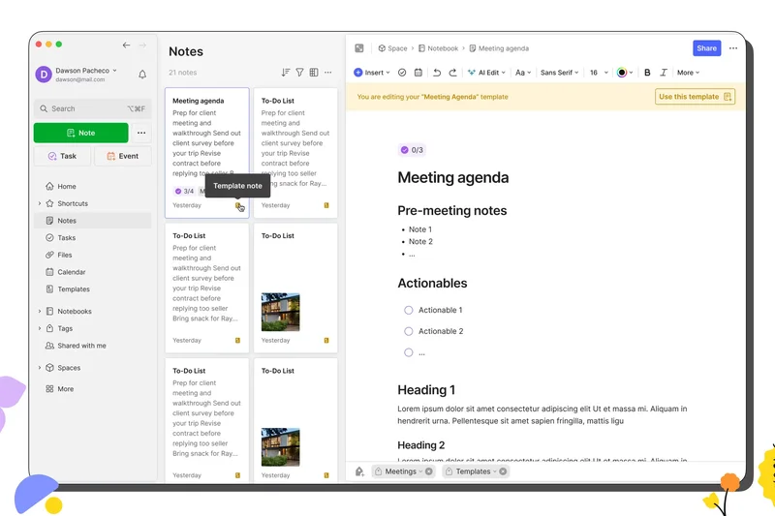
Task: Click the template note icon on Meeting agenda card
Action: (x=237, y=205)
